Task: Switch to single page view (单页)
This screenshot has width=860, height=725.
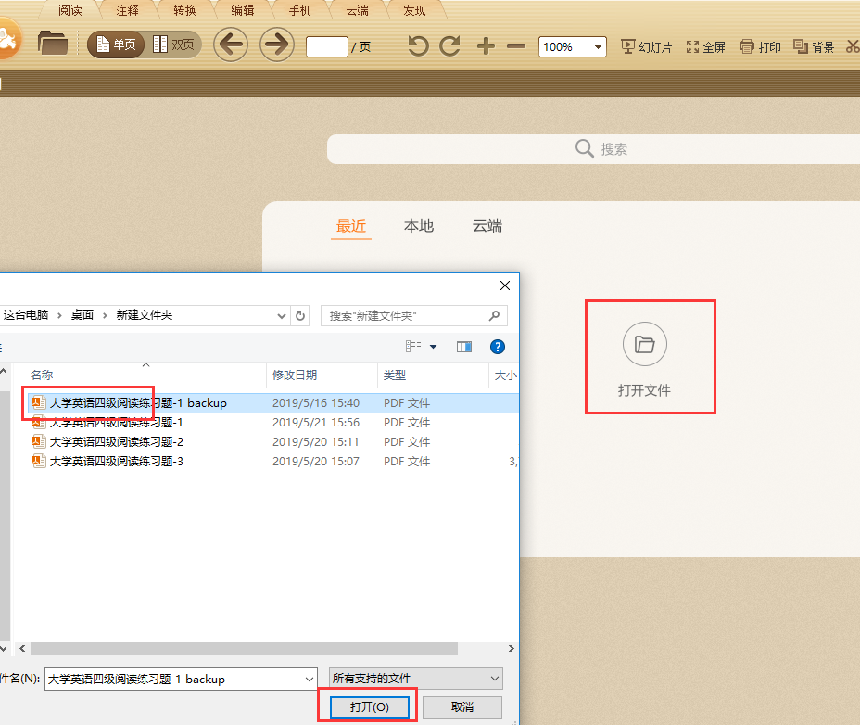Action: (x=116, y=45)
